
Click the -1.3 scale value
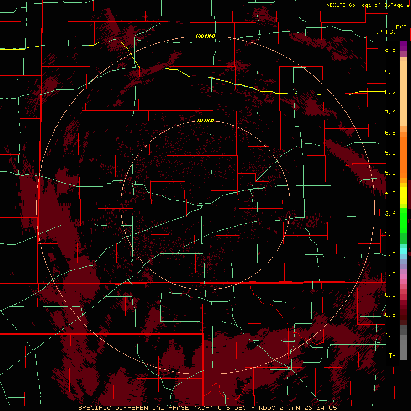point(389,335)
